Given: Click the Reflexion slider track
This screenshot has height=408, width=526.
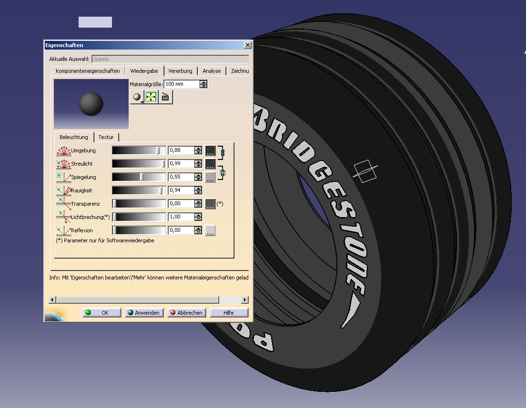Looking at the screenshot, I should click(x=139, y=230).
